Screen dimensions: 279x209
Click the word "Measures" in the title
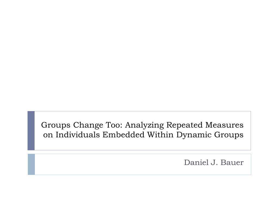[x=224, y=125]
